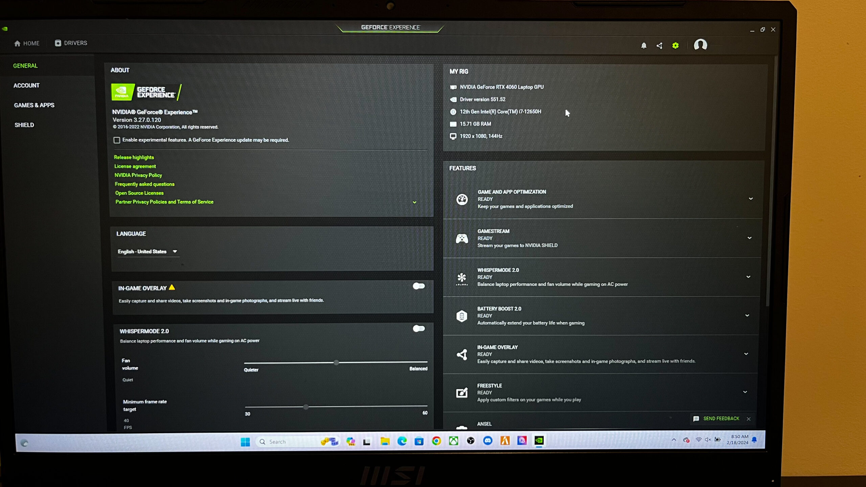Select the Battery Boost 2.0 feature icon
Viewport: 866px width, 487px height.
click(462, 316)
